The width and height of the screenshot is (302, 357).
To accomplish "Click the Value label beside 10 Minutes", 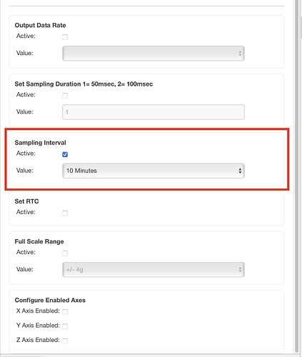I will pyautogui.click(x=25, y=171).
